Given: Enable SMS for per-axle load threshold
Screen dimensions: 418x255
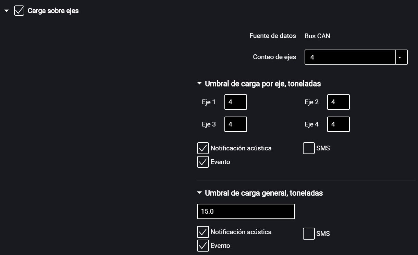Looking at the screenshot, I should [x=309, y=148].
